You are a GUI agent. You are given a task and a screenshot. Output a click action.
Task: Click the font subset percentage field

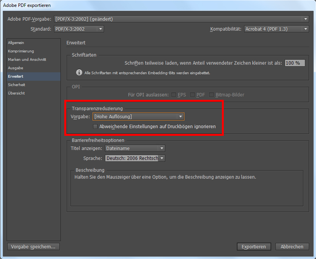295,63
